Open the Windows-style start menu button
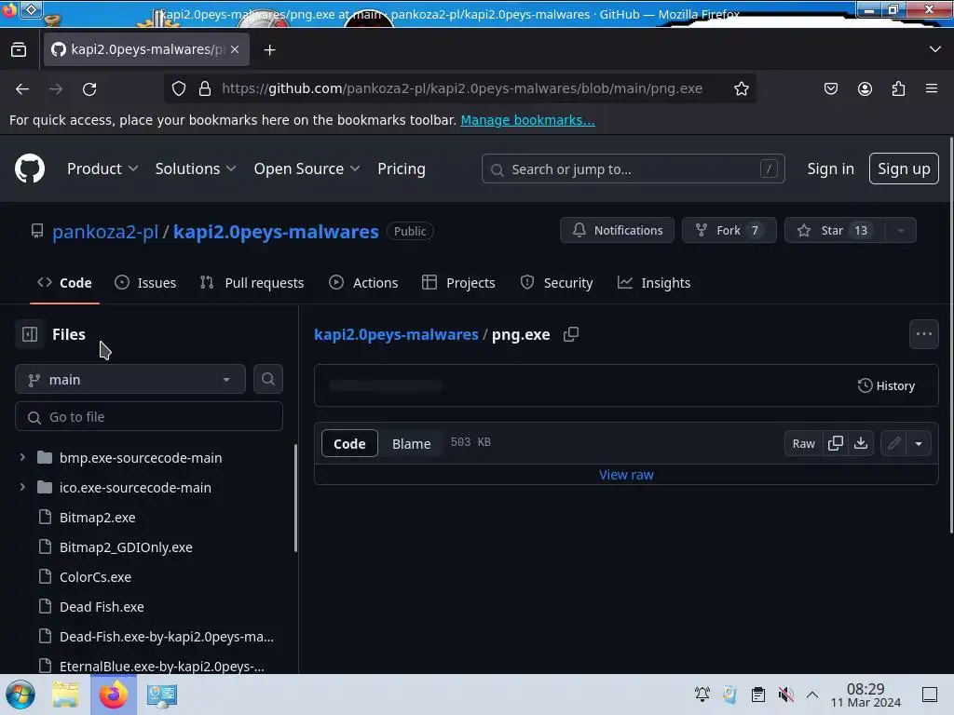This screenshot has width=954, height=715. pyautogui.click(x=20, y=695)
